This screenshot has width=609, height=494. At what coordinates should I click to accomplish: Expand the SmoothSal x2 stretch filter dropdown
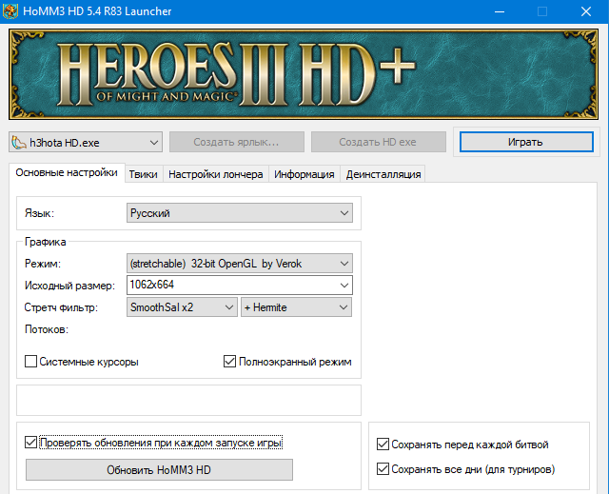(182, 307)
